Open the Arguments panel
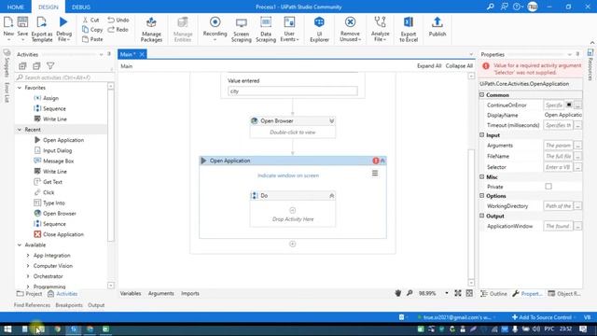 pos(161,293)
